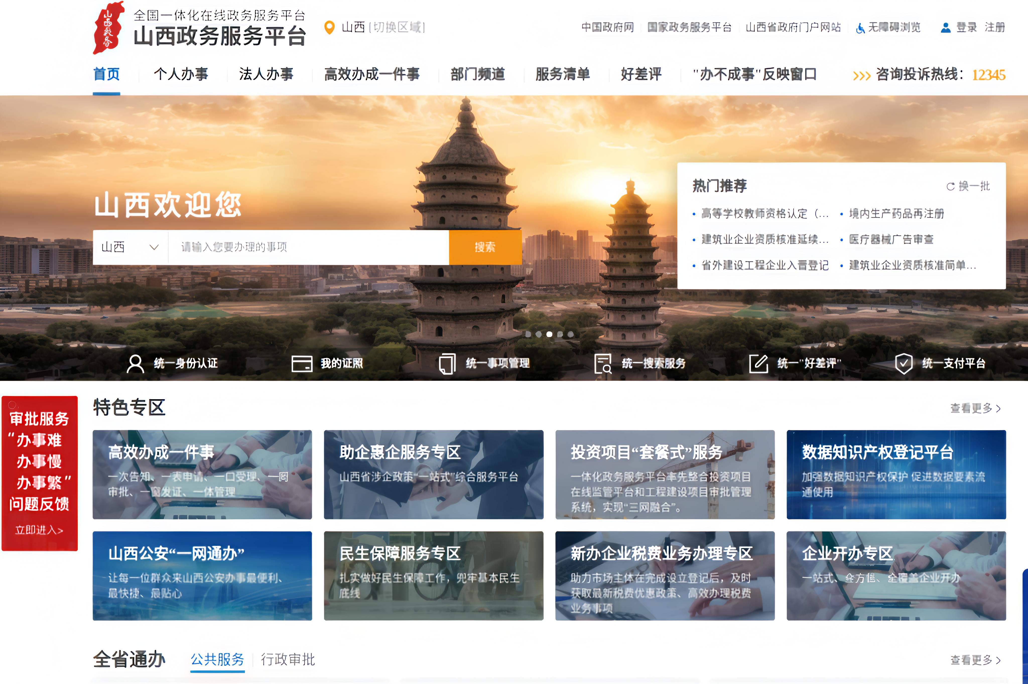The width and height of the screenshot is (1028, 684).
Task: Select the third banner carousel dot
Action: point(549,334)
